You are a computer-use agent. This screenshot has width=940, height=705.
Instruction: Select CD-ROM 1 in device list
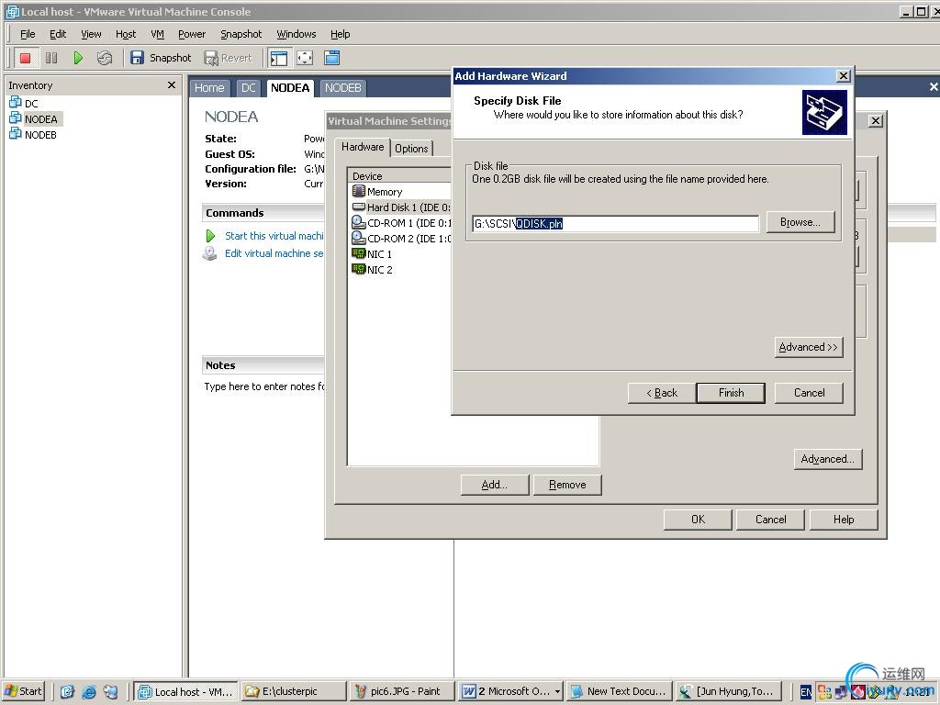coord(400,223)
